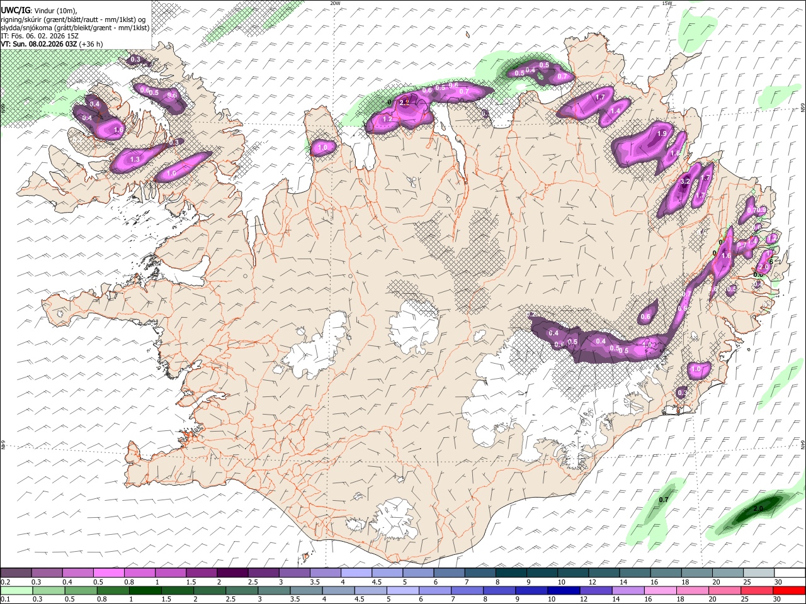Click the '1.3' snowfall value in Westfjords

coord(135,160)
